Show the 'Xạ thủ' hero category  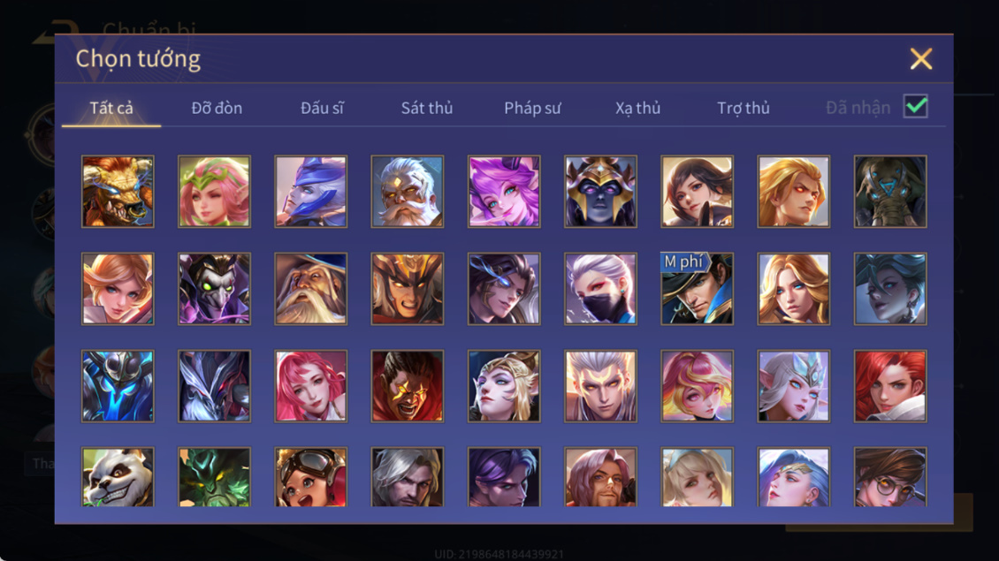[x=637, y=109]
